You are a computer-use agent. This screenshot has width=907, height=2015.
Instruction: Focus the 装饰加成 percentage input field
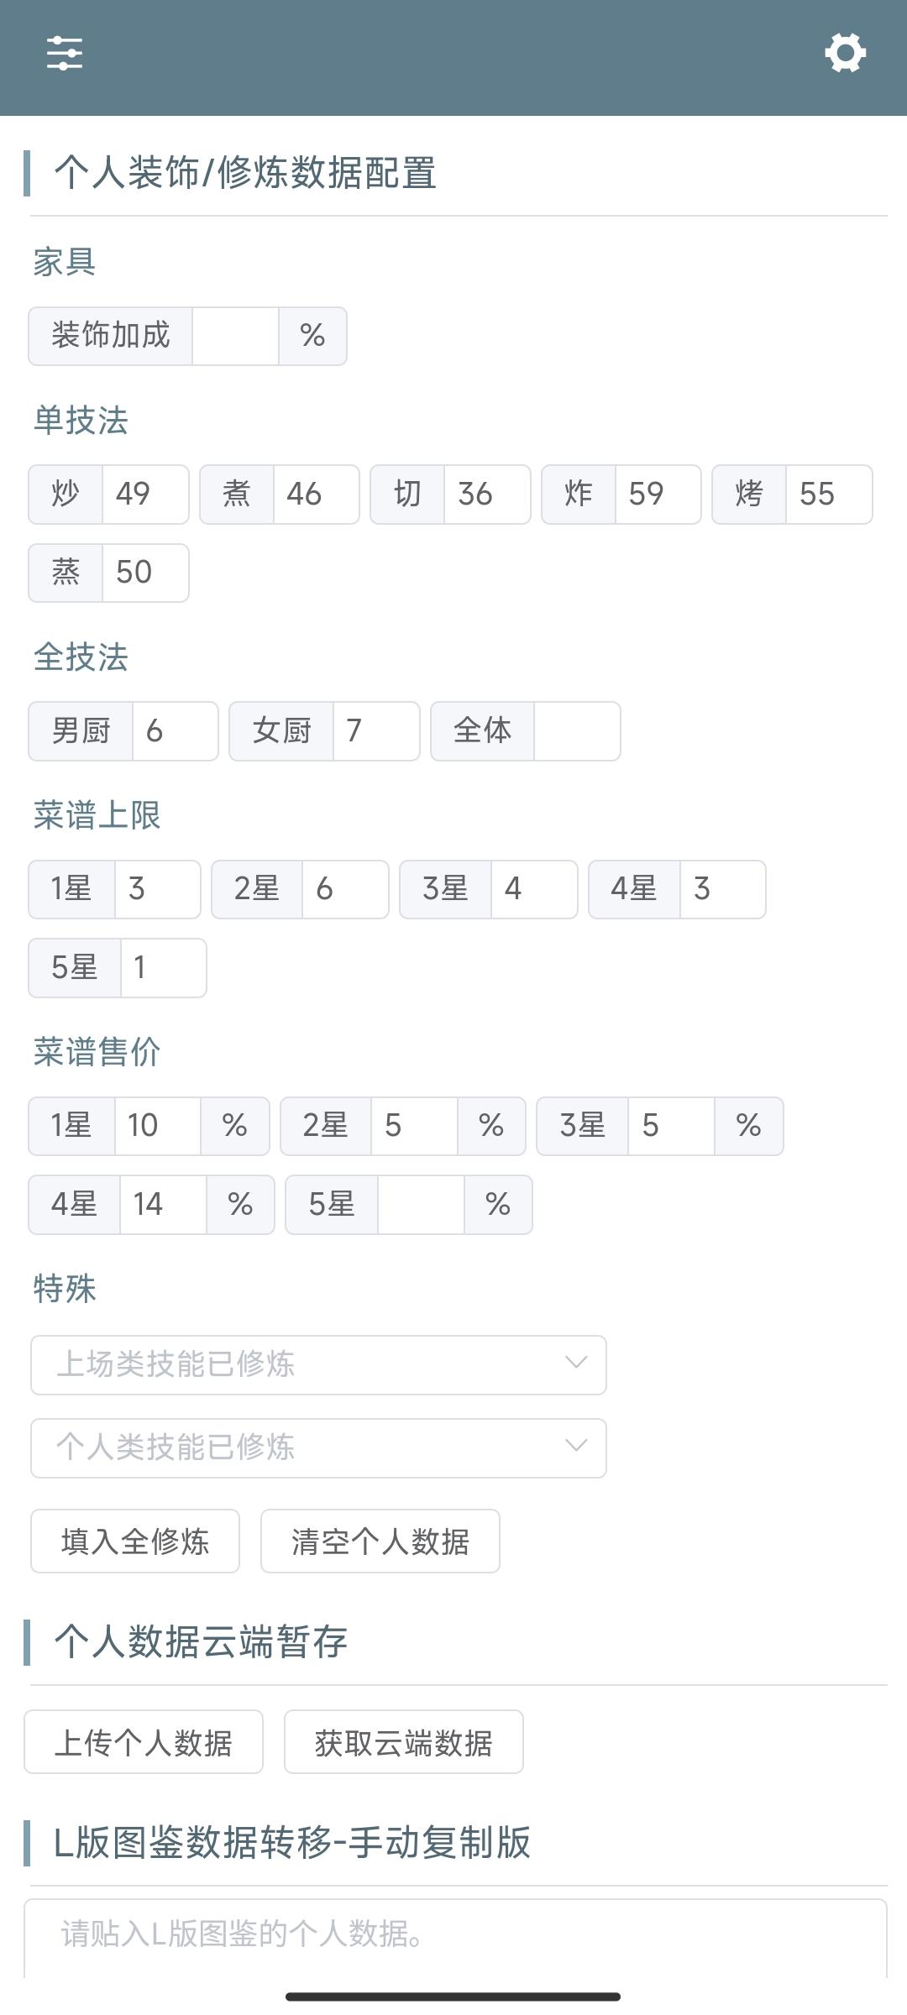(x=235, y=336)
